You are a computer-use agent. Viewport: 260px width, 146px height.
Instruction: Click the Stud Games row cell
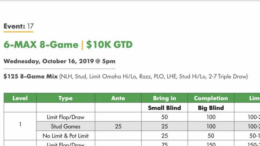[x=66, y=126]
